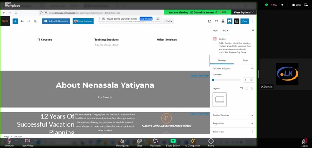Open page preview device icon
The height and width of the screenshot is (148, 312).
coord(216,21)
